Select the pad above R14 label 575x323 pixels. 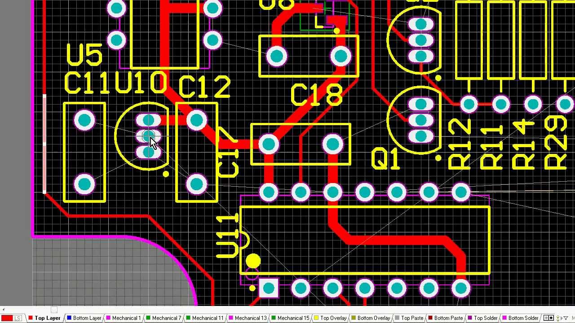(533, 105)
